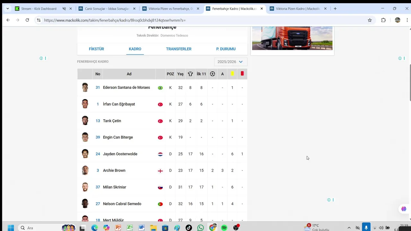Open the Chrome three-dot menu
The image size is (411, 231).
pyautogui.click(x=407, y=20)
